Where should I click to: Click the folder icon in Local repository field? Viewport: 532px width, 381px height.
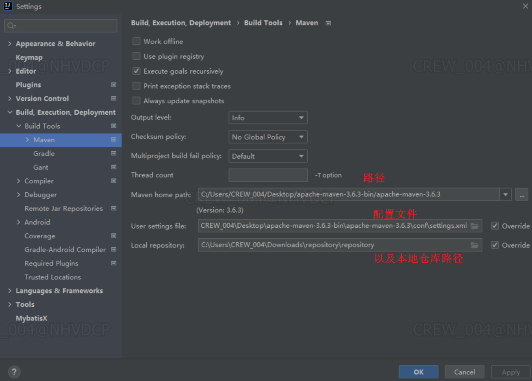[475, 245]
